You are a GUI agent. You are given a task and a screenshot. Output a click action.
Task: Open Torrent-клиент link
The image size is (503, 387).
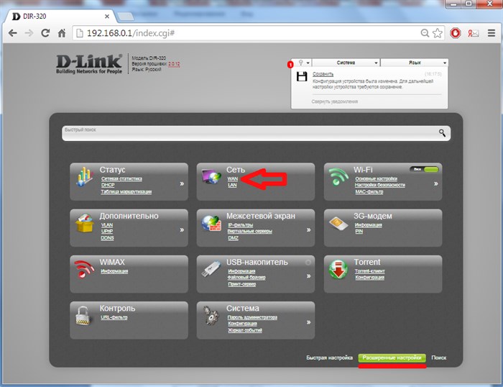(370, 271)
